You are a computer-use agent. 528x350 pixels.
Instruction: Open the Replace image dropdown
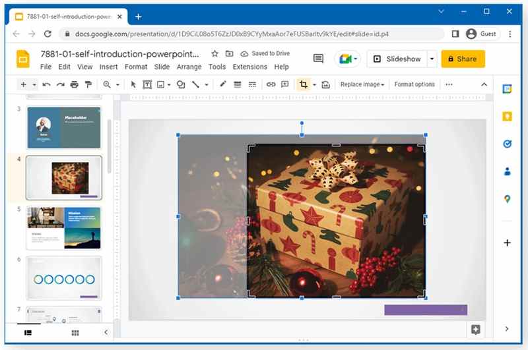point(362,84)
